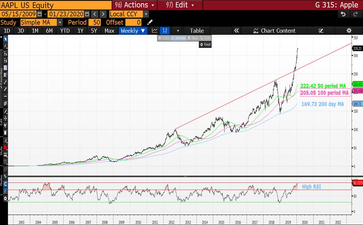
Task: Click the High RSI annotation label
Action: [x=311, y=186]
